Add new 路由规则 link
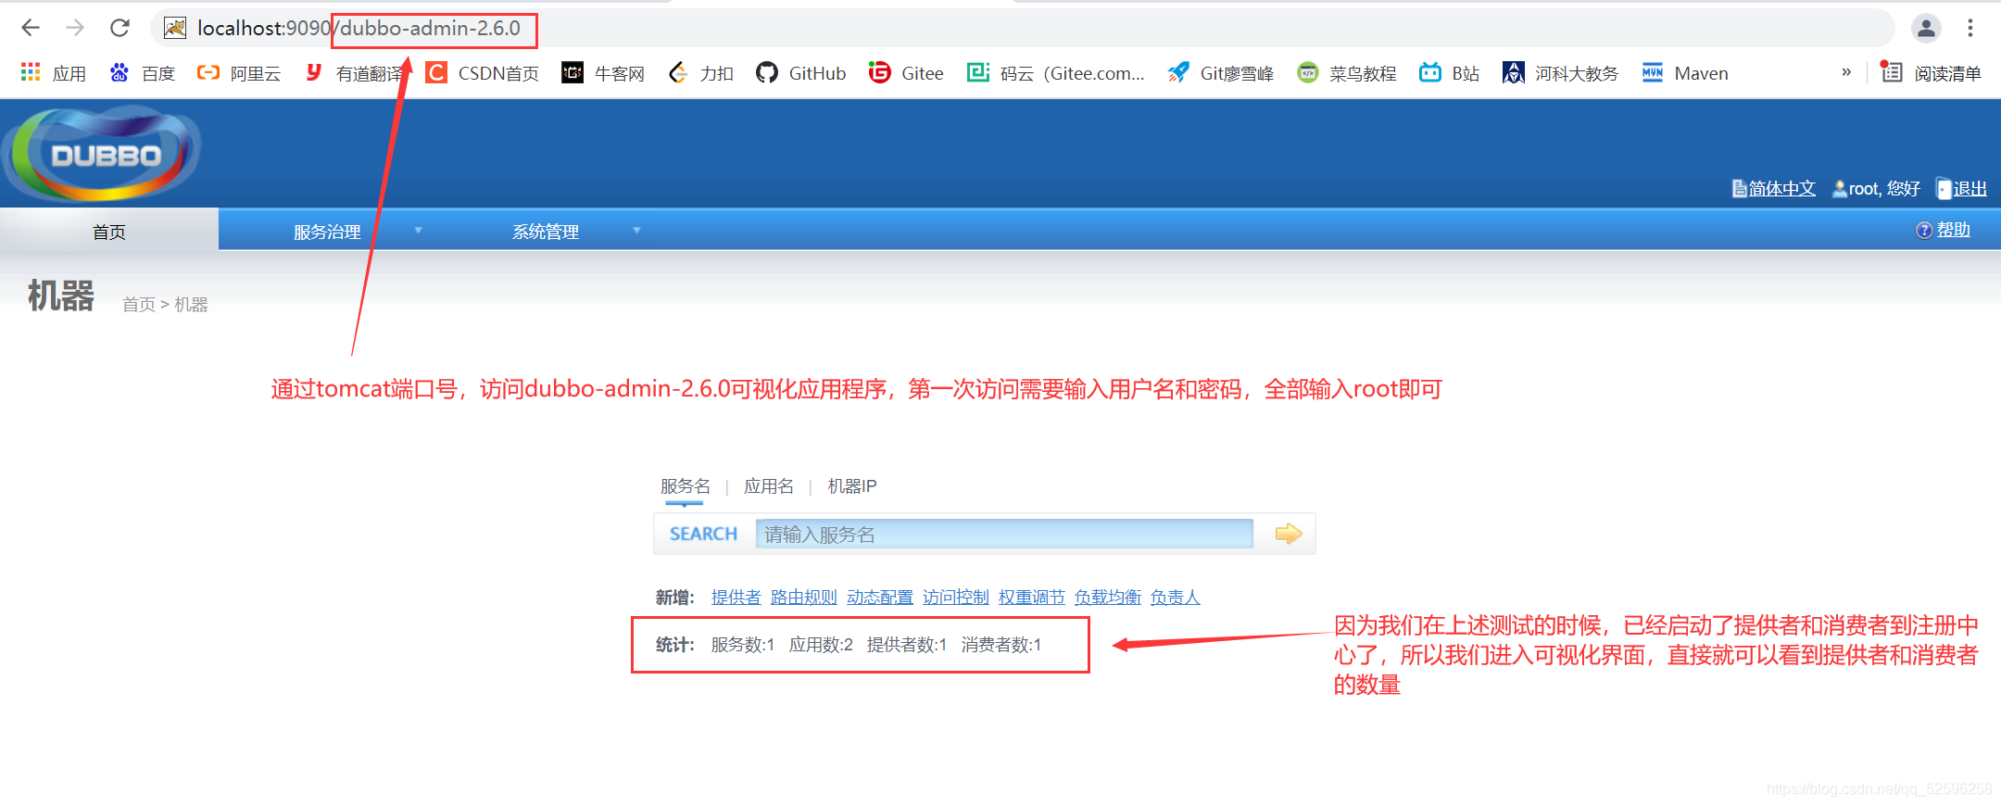Image resolution: width=2001 pixels, height=806 pixels. [803, 597]
